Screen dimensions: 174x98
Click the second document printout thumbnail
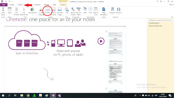coord(115,72)
